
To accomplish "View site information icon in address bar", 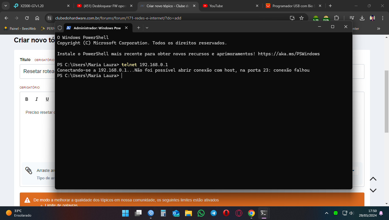I will pyautogui.click(x=49, y=18).
